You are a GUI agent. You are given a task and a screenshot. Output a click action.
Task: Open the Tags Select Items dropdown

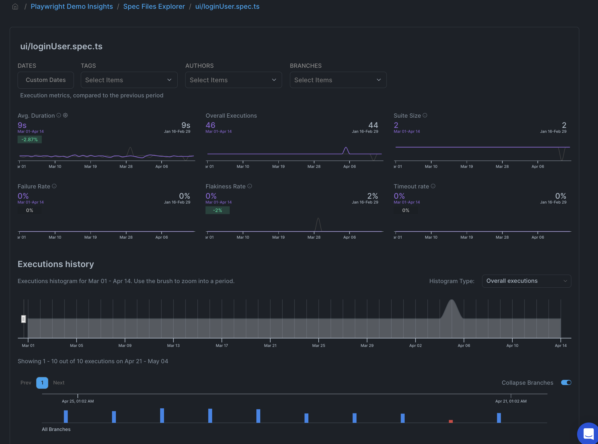click(129, 80)
